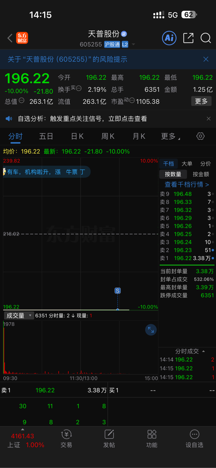This screenshot has width=216, height=468.
Task: Tap the 上证 4161.43 index value
Action: click(22, 436)
